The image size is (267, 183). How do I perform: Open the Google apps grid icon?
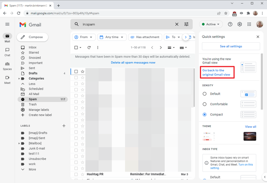(x=249, y=24)
